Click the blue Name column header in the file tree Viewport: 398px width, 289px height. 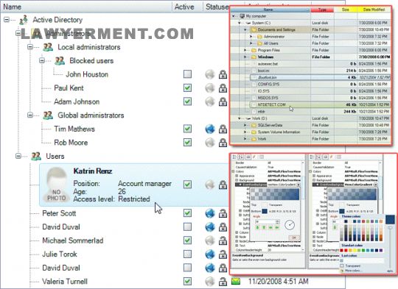(x=270, y=10)
